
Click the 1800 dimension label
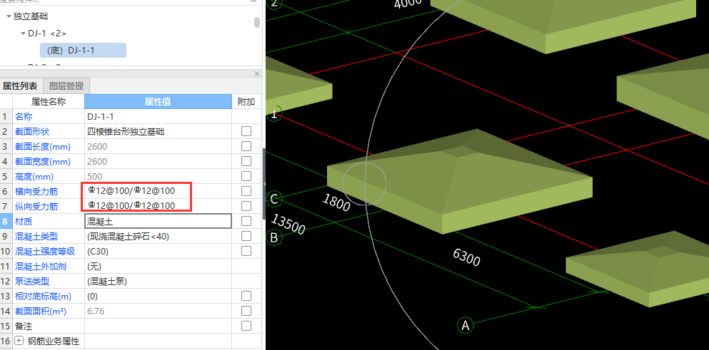coord(336,202)
